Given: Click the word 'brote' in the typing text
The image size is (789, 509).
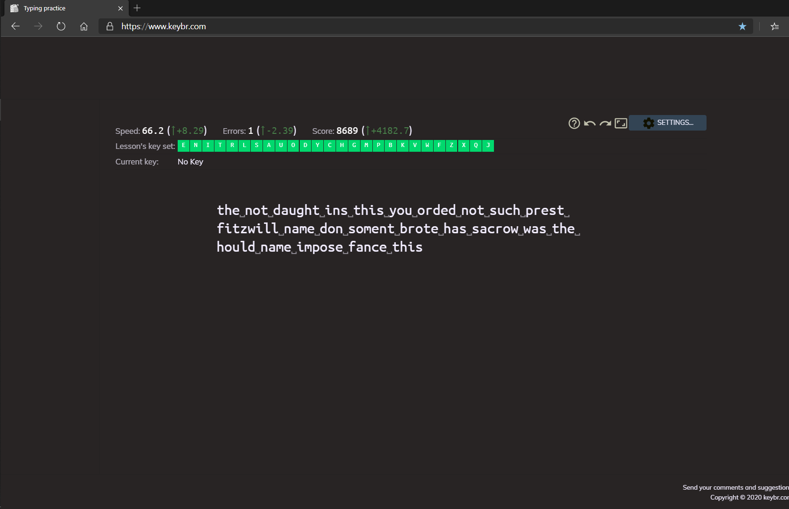Looking at the screenshot, I should point(419,229).
